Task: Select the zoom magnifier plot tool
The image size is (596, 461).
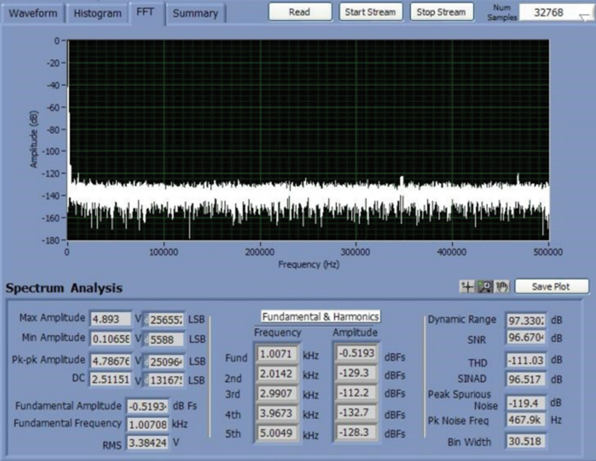Action: (485, 287)
